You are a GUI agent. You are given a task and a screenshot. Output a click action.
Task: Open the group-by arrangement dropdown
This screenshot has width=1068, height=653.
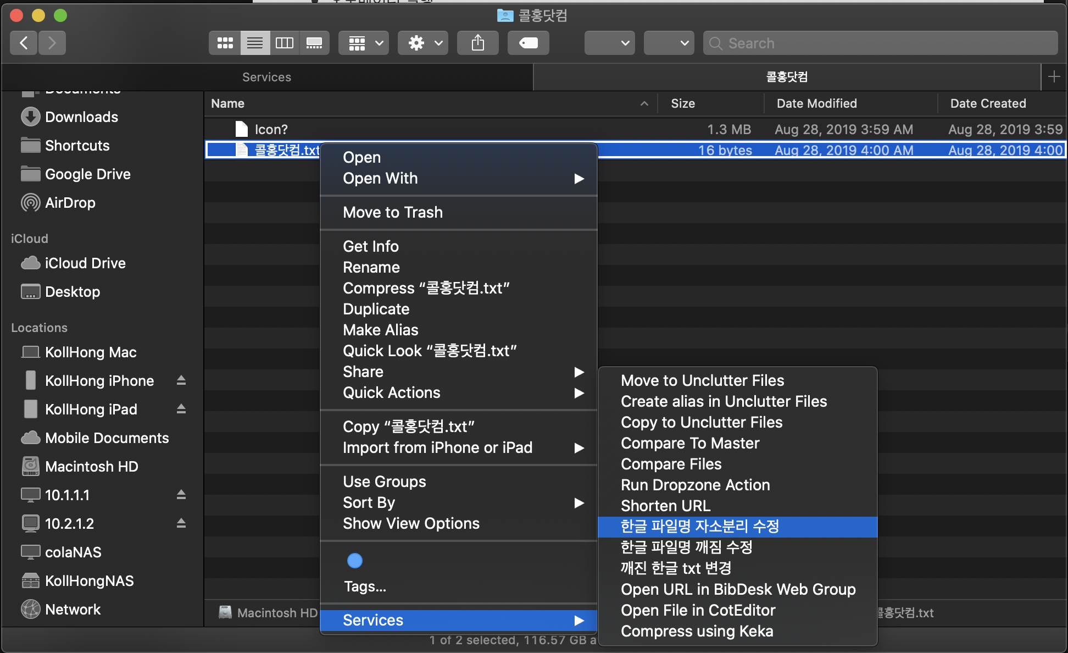point(365,43)
